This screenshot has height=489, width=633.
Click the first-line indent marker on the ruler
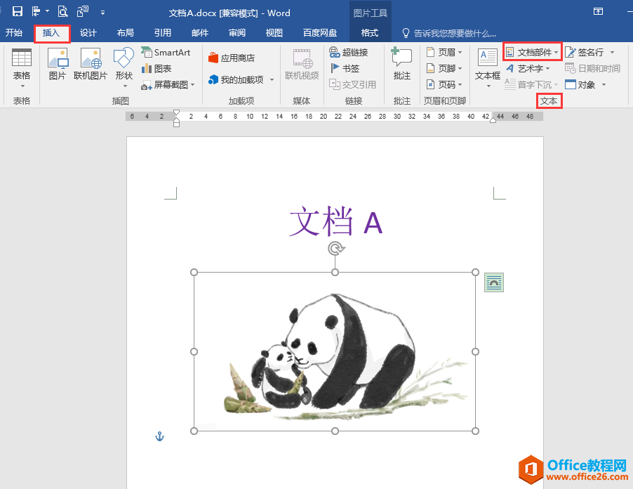click(x=176, y=112)
